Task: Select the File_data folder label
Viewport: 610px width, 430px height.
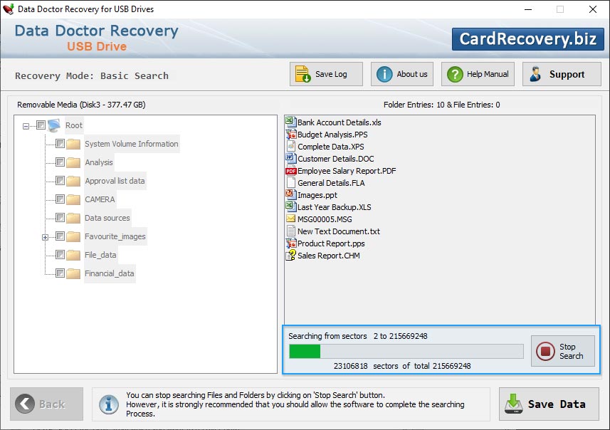Action: point(100,255)
